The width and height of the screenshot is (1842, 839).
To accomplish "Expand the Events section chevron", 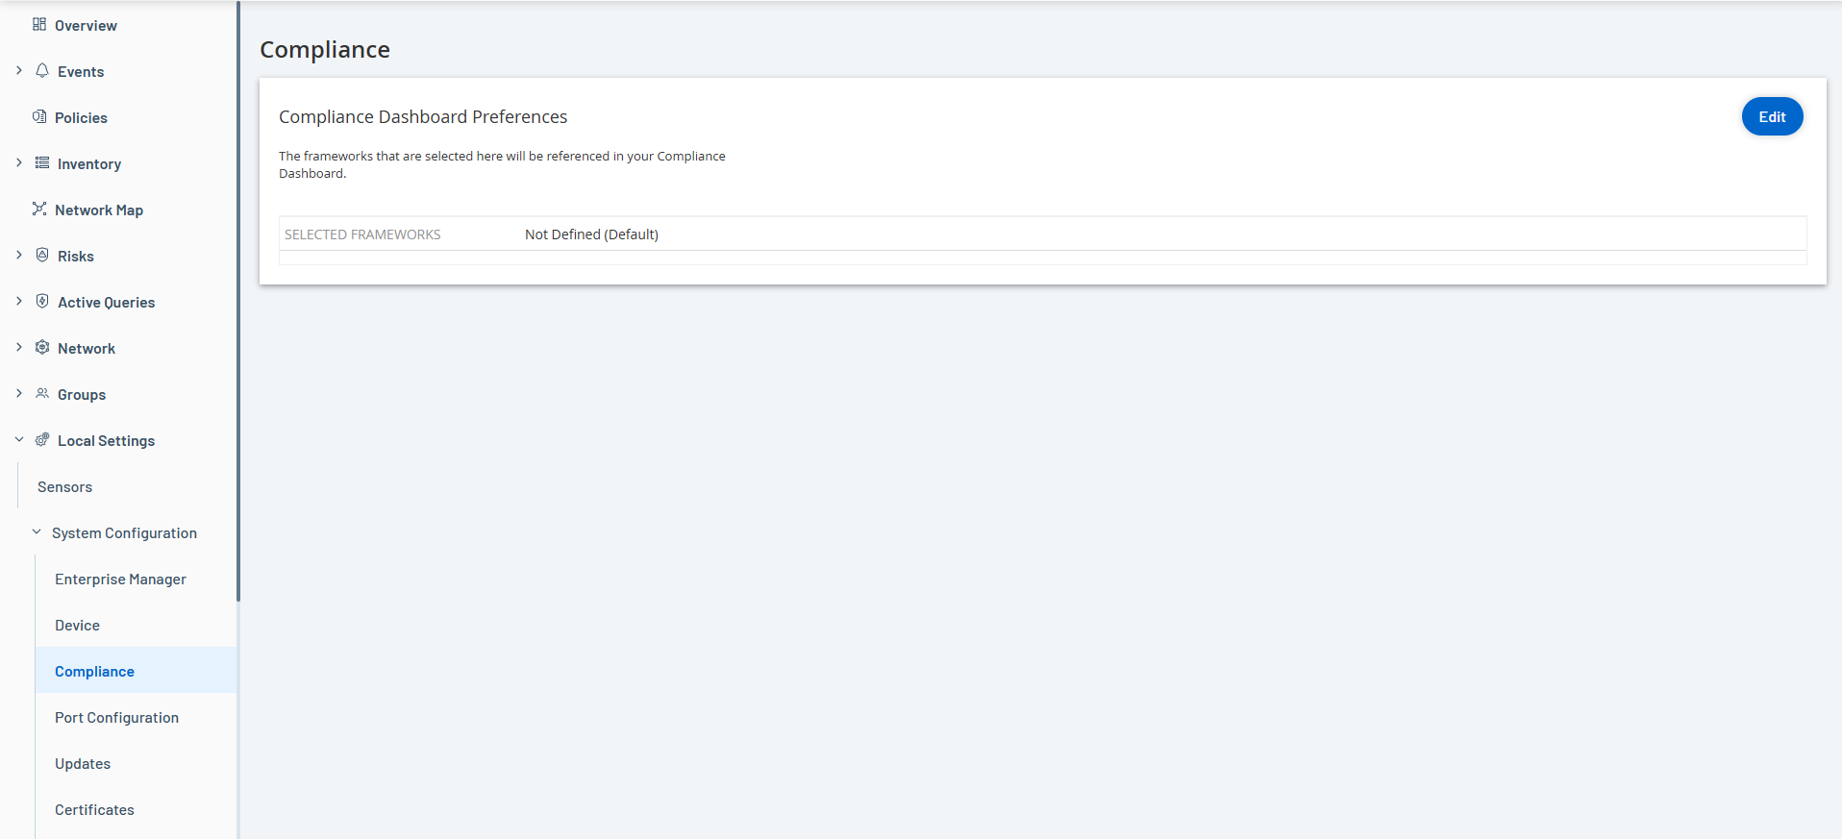I will tap(19, 70).
